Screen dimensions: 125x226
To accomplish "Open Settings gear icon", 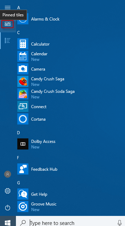I will point(8,191).
